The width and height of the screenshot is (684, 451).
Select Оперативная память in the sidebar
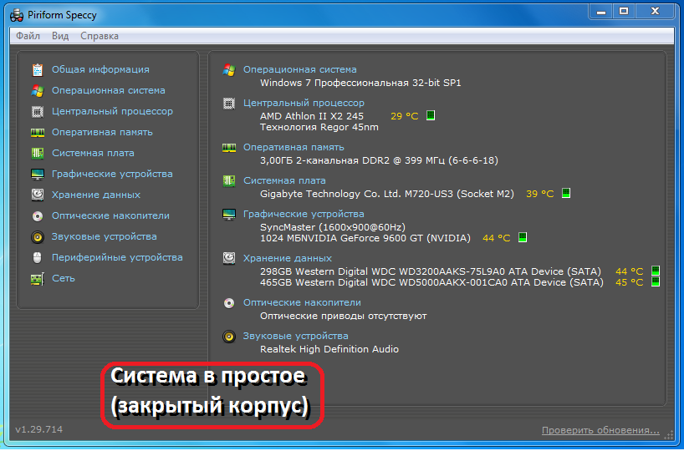102,133
